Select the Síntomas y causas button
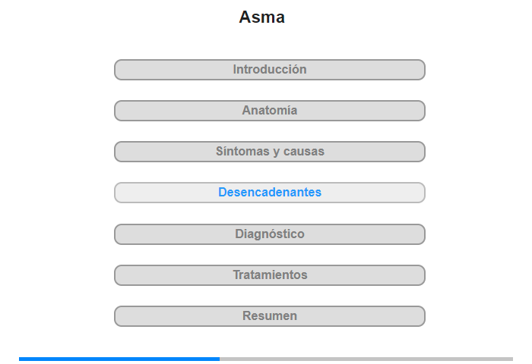532x364 pixels. tap(270, 152)
